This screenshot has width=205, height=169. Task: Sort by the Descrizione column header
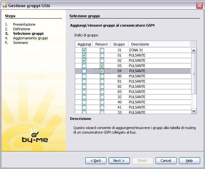click(x=159, y=44)
